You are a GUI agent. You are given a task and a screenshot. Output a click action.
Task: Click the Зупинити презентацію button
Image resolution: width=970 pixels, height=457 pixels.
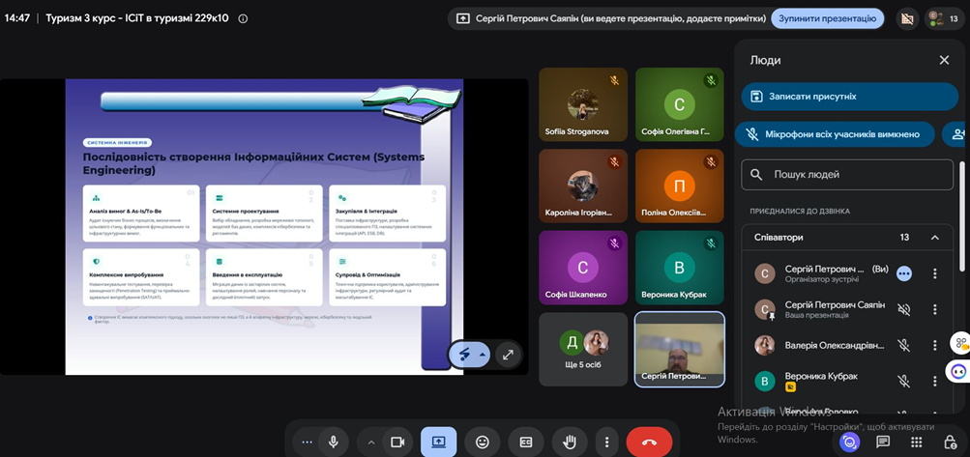pos(827,18)
